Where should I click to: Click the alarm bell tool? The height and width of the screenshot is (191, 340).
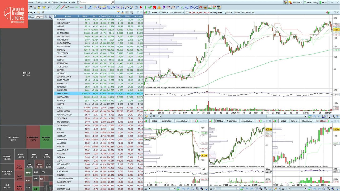44,7
